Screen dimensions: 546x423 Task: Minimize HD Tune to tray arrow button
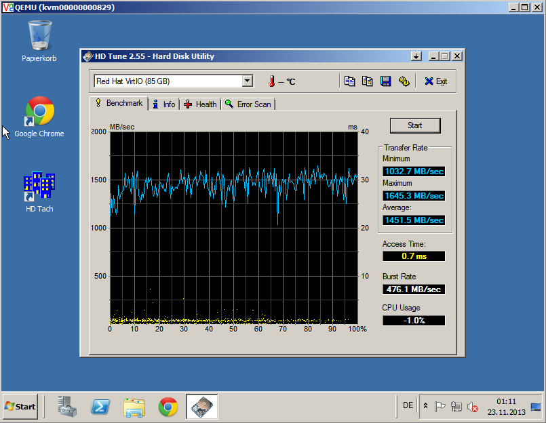click(x=416, y=56)
